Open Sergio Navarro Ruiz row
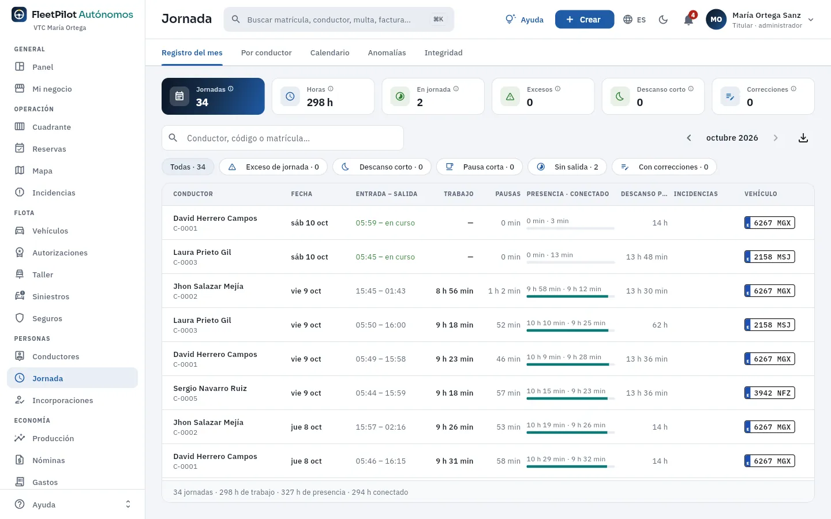 point(488,393)
